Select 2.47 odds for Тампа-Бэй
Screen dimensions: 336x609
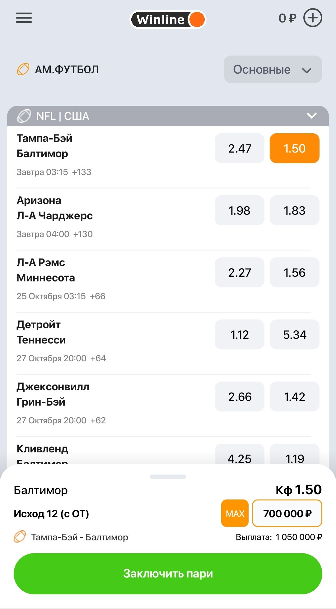[239, 148]
